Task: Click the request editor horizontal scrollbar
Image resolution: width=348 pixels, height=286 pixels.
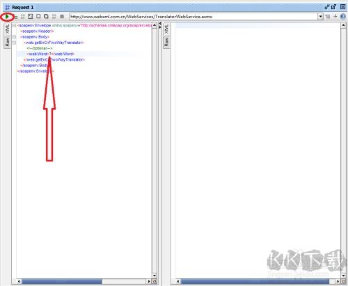Action: click(x=84, y=281)
